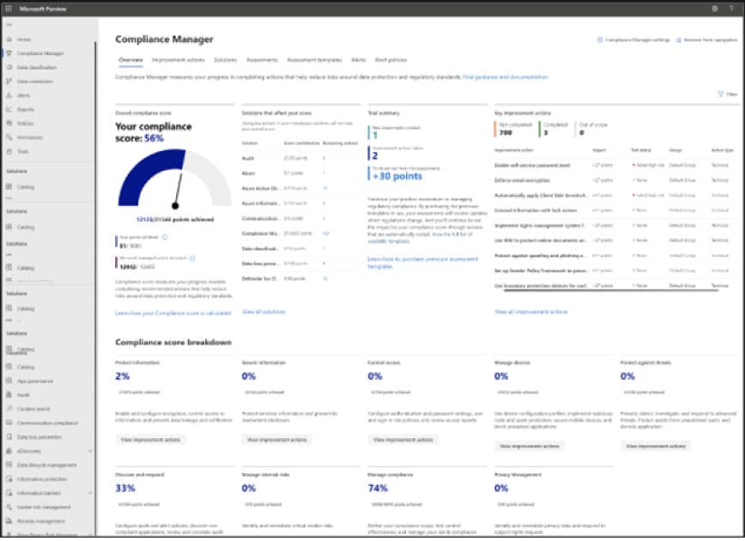Open the Assessments tab
Screen dimensions: 745x541
[262, 60]
